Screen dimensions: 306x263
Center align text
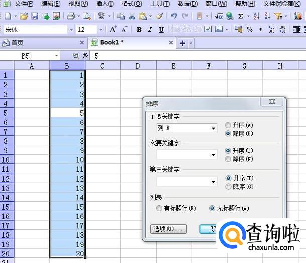[x=187, y=30]
